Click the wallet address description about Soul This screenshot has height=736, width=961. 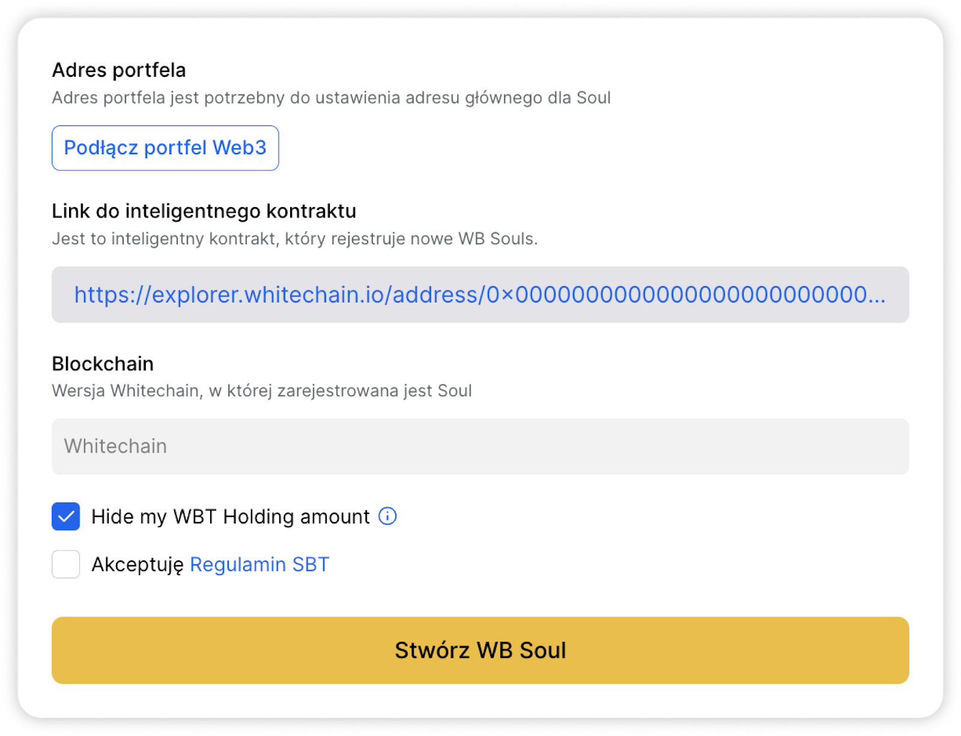(x=332, y=98)
